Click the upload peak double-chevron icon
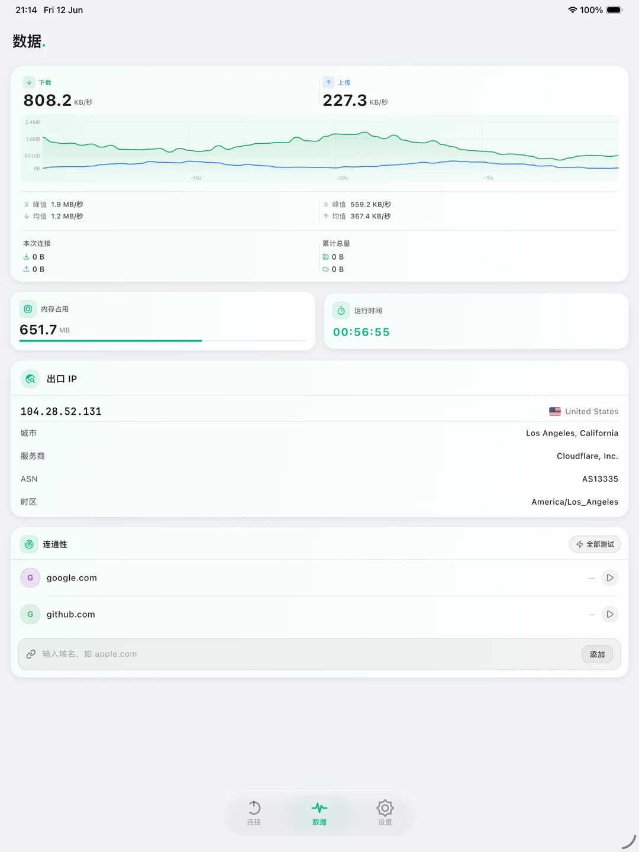Screen dimensions: 639x852 point(326,204)
